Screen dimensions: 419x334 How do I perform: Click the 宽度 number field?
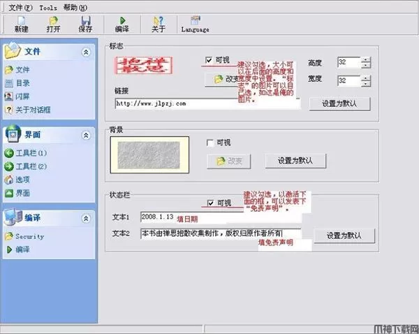coord(349,81)
